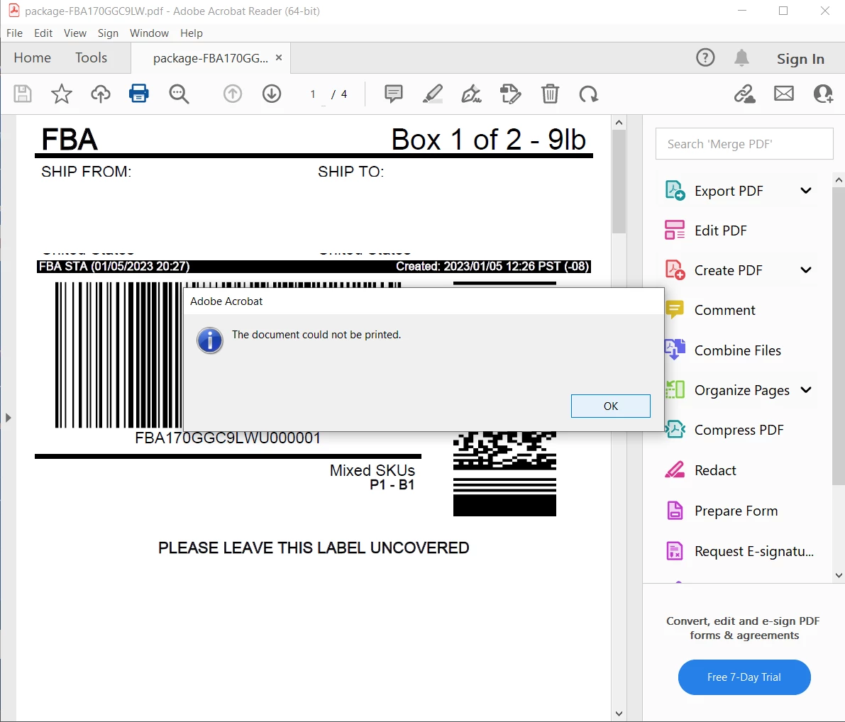The height and width of the screenshot is (722, 845).
Task: Open Create PDF tool
Action: (728, 270)
